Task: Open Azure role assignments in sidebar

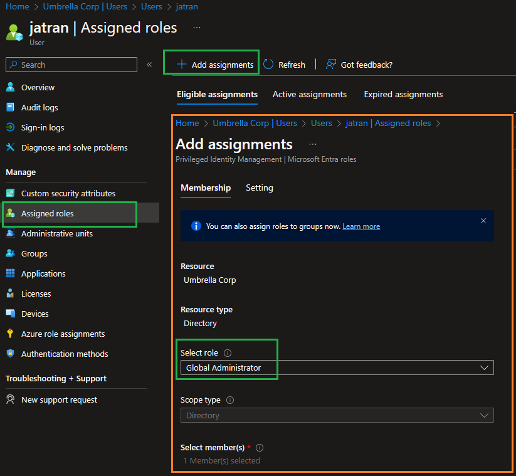Action: (63, 334)
